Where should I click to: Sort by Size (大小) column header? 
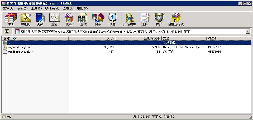[92, 38]
